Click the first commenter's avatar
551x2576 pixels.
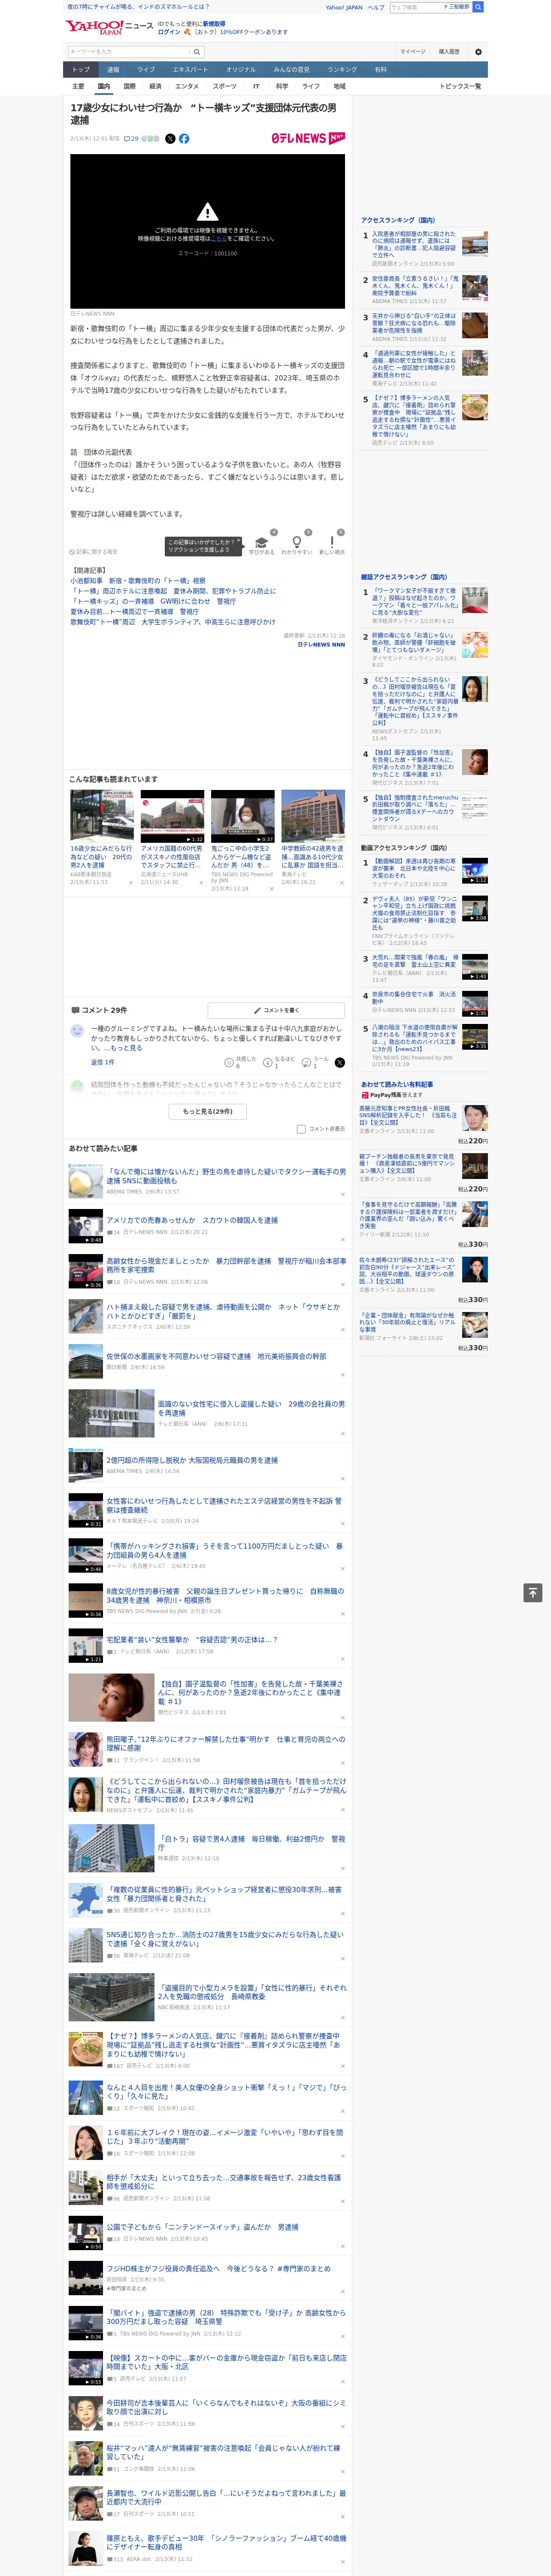click(x=77, y=1030)
